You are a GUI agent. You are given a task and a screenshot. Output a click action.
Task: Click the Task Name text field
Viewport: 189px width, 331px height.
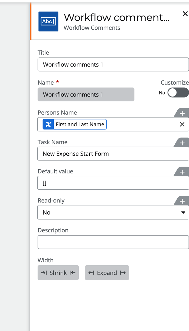113,154
